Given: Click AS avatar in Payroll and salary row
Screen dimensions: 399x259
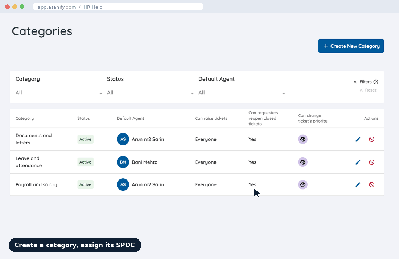Looking at the screenshot, I should point(123,185).
